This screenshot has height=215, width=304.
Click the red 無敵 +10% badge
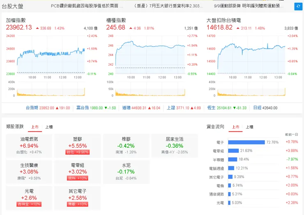[78, 204]
